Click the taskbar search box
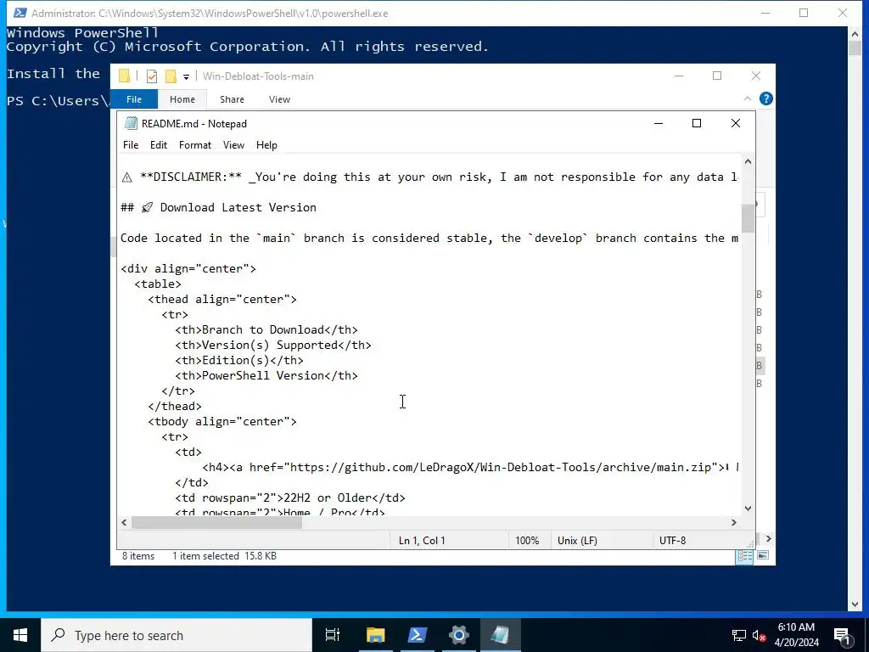869x652 pixels. click(177, 635)
